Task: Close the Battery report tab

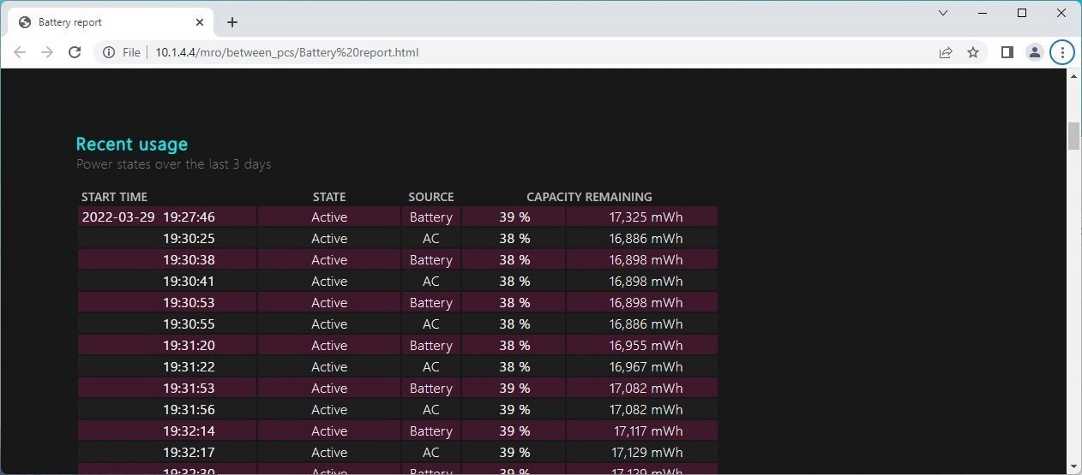Action: 200,22
